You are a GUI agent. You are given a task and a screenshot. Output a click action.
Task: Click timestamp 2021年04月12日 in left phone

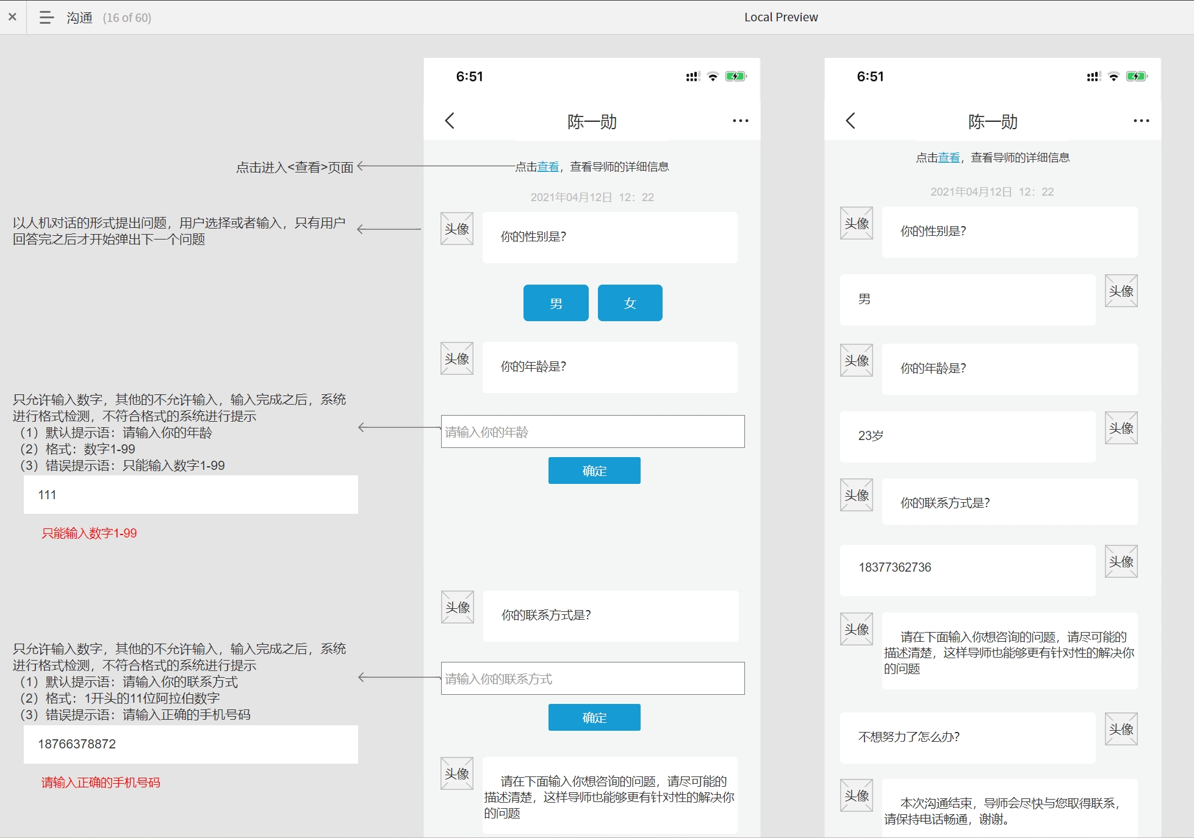[592, 197]
